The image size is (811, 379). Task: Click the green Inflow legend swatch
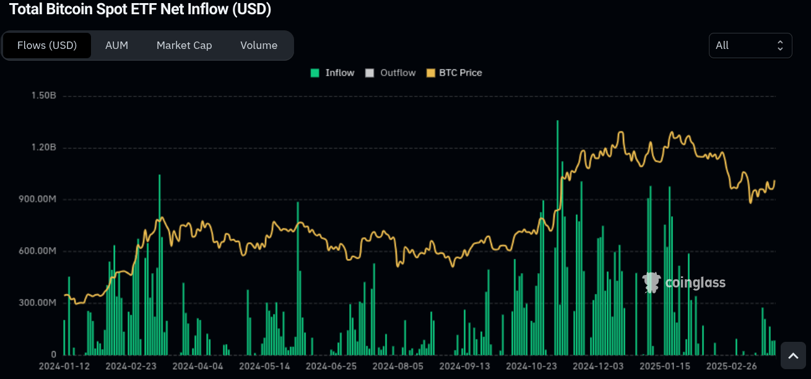point(316,72)
